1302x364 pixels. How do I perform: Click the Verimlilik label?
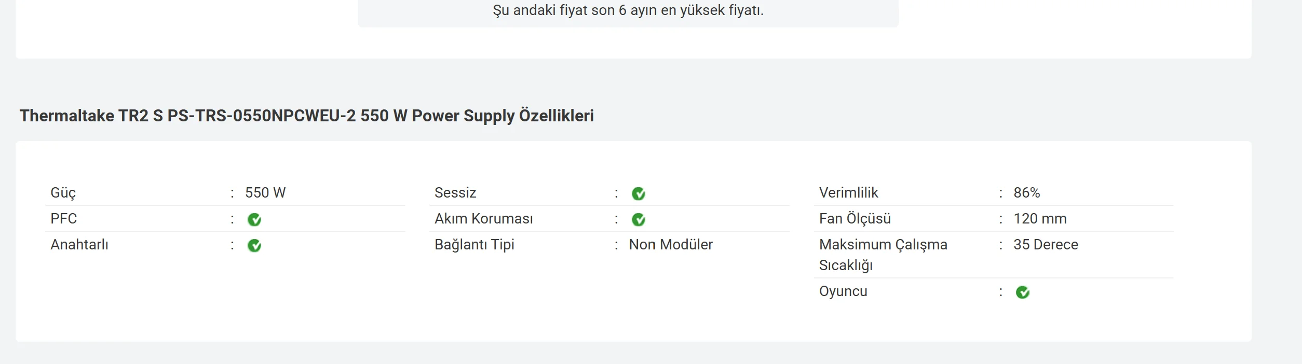coord(848,193)
